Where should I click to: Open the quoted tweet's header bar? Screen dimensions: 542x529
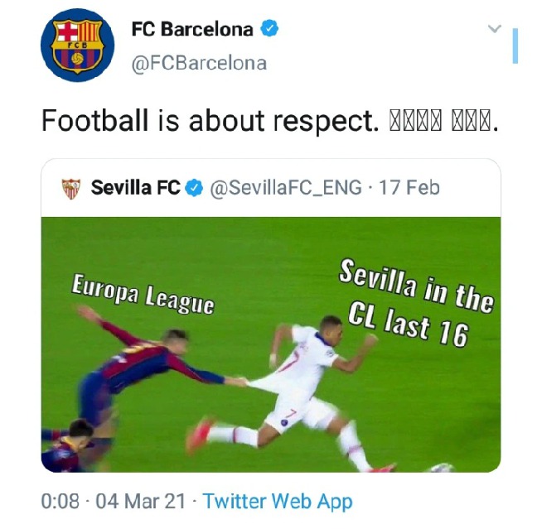point(271,188)
